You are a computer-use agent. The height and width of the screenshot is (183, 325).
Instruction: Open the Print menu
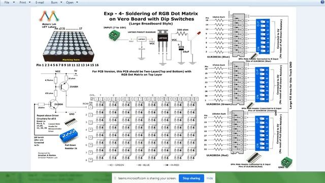[23, 3]
